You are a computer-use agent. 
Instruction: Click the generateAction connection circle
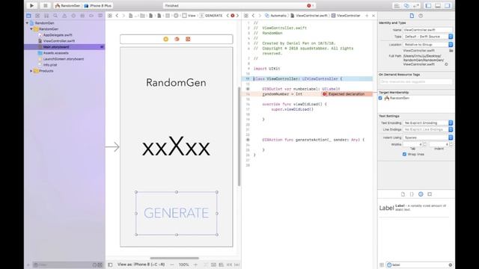[248, 140]
